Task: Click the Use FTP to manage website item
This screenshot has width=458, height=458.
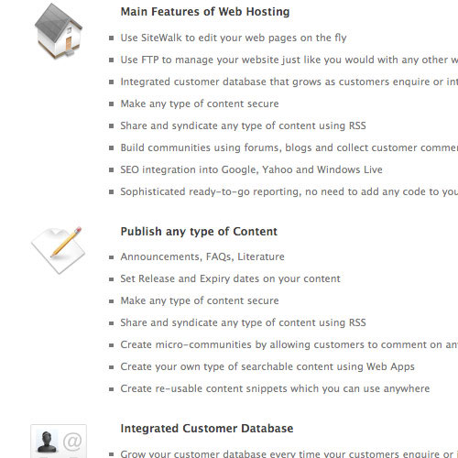Action: [x=289, y=60]
